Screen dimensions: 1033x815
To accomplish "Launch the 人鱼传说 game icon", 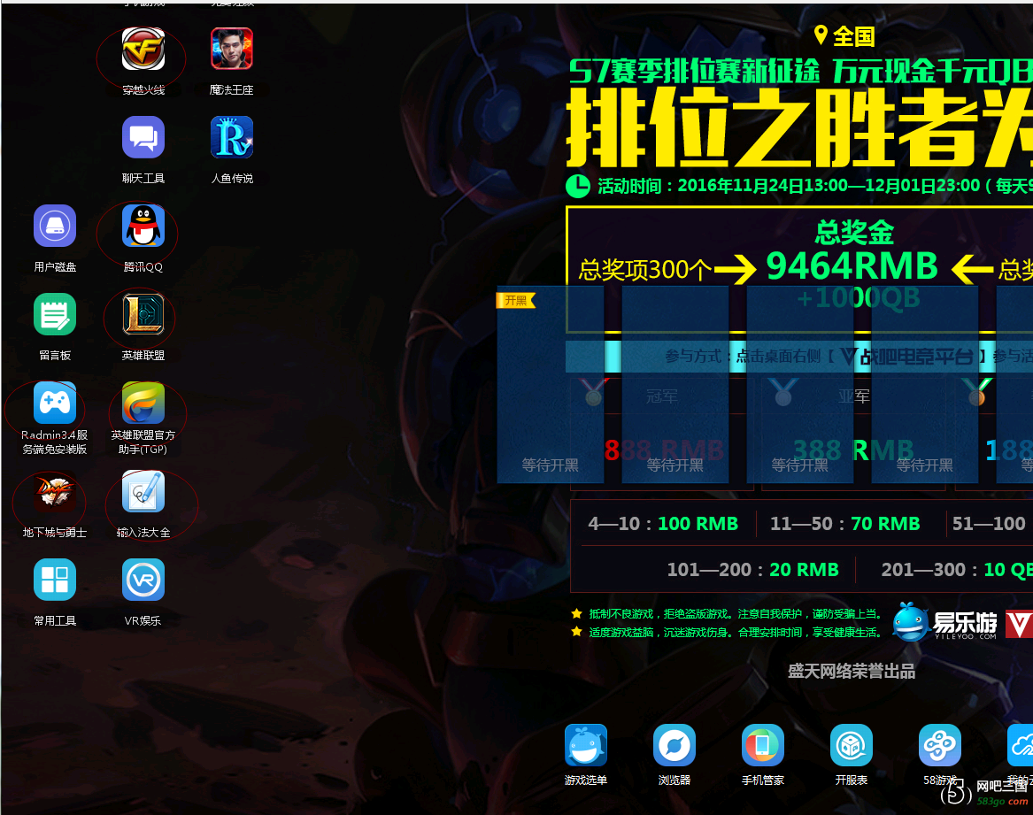I will [232, 137].
